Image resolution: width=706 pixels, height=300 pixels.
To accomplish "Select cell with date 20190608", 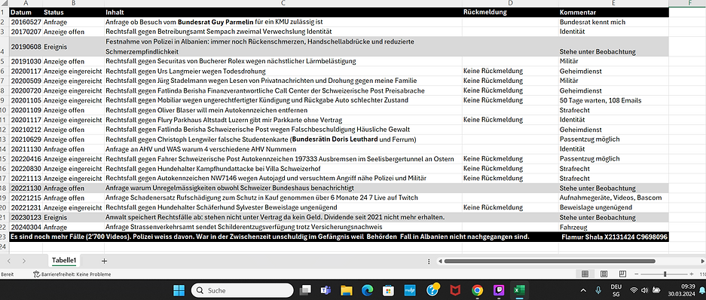I will pyautogui.click(x=26, y=47).
